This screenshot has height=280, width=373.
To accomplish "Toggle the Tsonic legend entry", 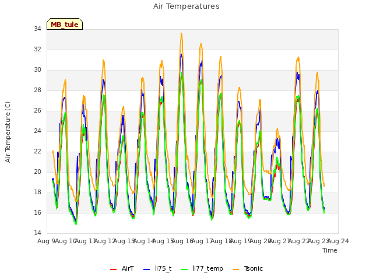I will coord(248,268).
